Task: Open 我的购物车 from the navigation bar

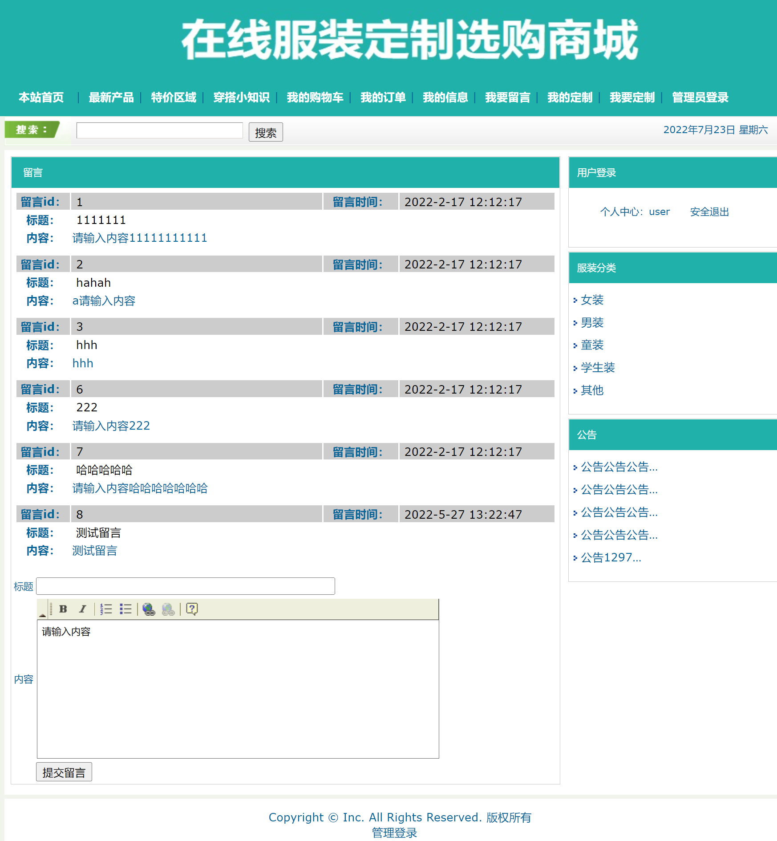Action: [315, 98]
